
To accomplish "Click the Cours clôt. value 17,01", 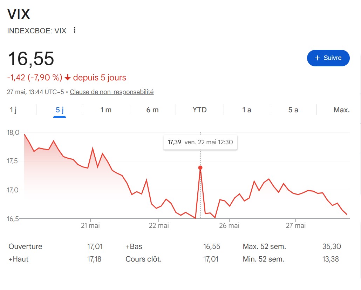I will click(211, 259).
